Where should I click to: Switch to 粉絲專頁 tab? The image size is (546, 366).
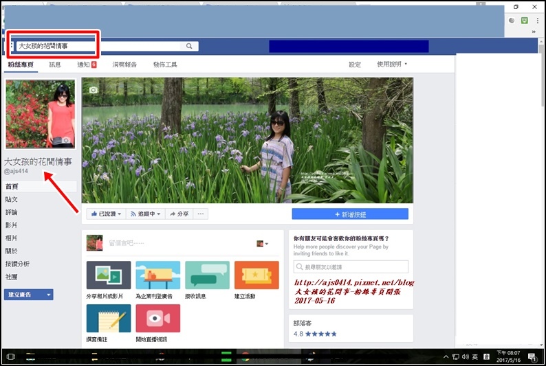pyautogui.click(x=21, y=65)
